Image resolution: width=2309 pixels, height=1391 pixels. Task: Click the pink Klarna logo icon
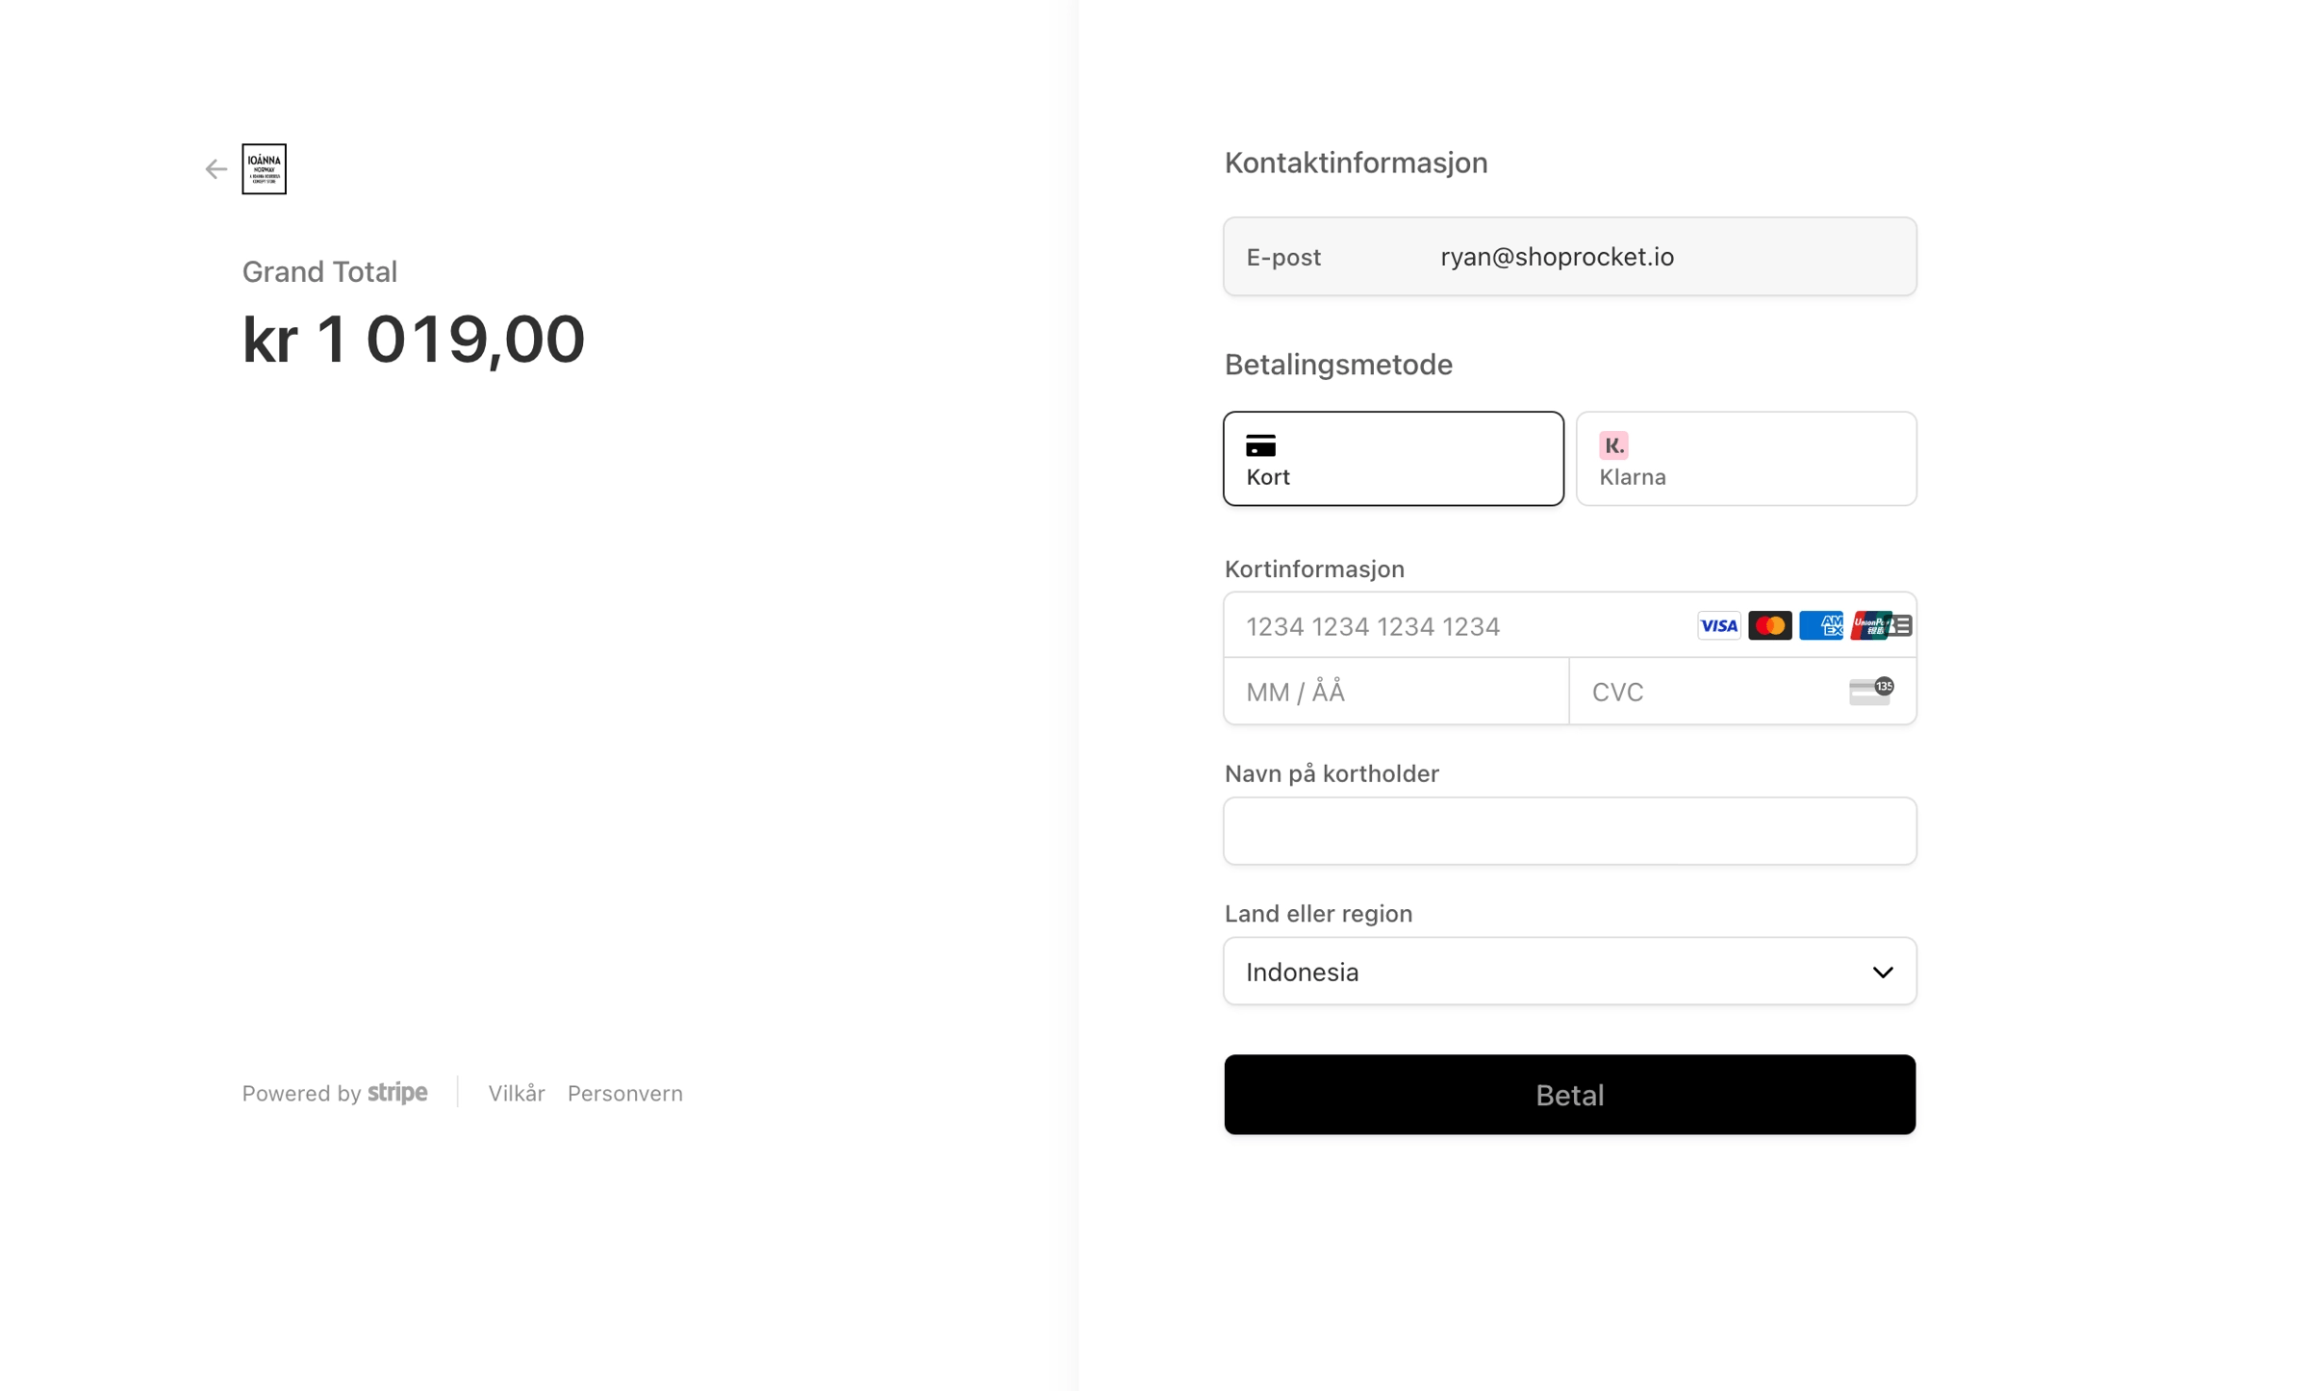pyautogui.click(x=1612, y=445)
